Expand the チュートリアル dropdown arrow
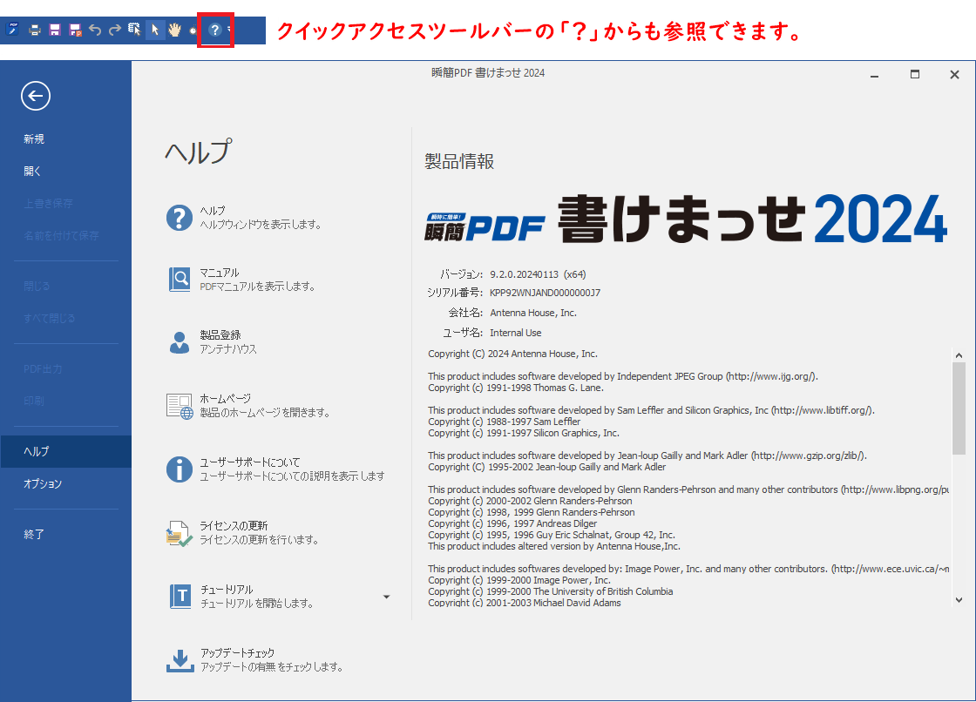The image size is (976, 702). point(387,597)
